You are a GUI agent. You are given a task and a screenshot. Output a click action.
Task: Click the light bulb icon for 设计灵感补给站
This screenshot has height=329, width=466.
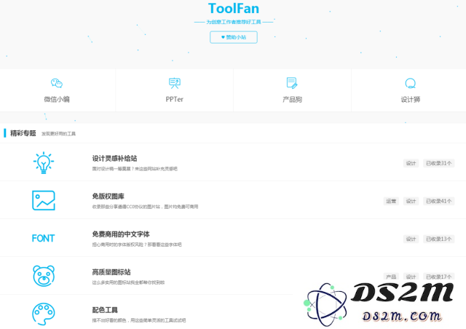pyautogui.click(x=44, y=162)
